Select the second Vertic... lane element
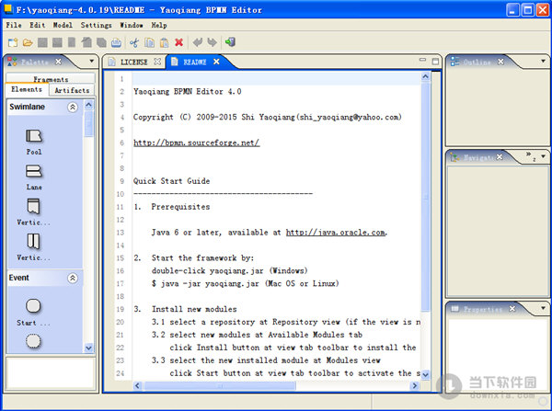Image resolution: width=552 pixels, height=411 pixels. 33,247
